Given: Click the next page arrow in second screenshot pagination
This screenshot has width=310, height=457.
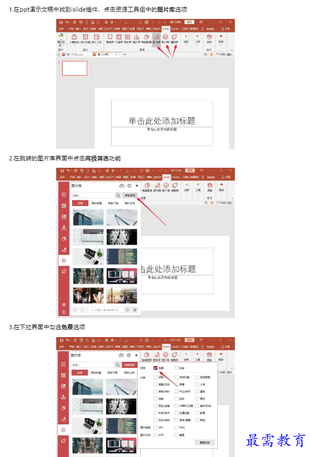Looking at the screenshot, I should [127, 310].
